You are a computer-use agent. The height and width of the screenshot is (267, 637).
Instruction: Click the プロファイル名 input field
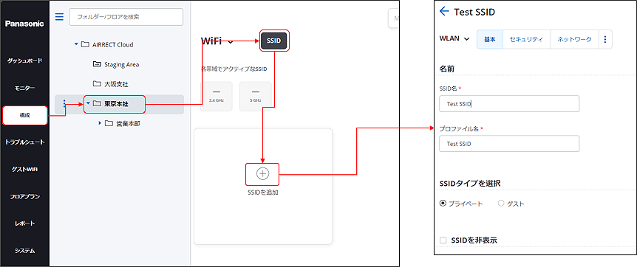coord(509,144)
